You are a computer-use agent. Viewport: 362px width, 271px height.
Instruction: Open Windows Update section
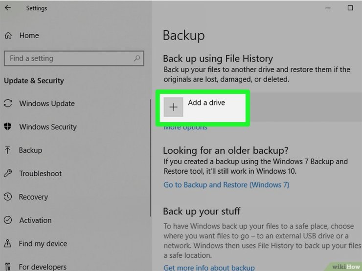click(47, 104)
